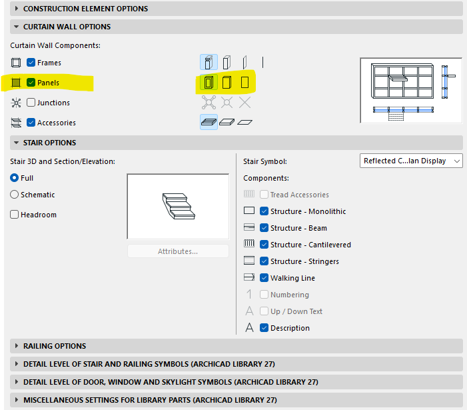Click the Components label
The image size is (467, 410).
[266, 178]
